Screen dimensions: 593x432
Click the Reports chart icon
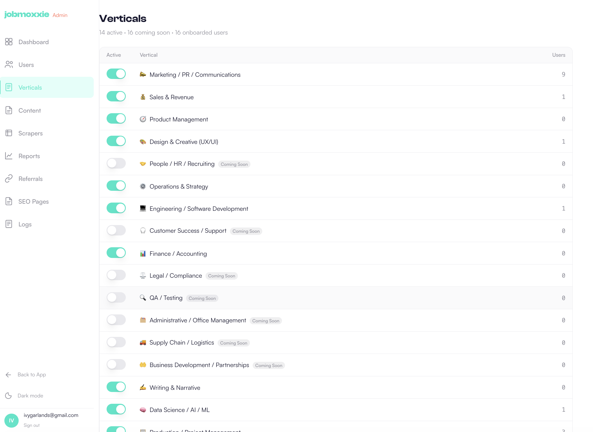pos(9,156)
